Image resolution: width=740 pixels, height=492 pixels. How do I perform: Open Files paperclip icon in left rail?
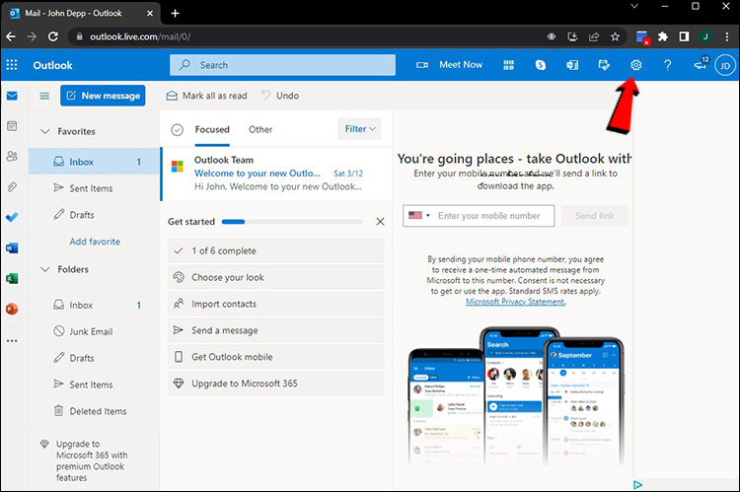click(12, 186)
